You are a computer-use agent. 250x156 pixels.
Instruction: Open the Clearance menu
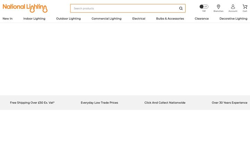click(x=202, y=19)
